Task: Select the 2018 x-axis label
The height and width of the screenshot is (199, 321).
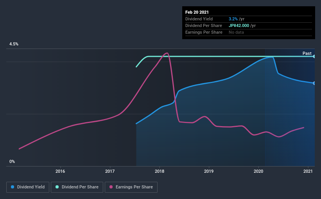Action: (x=160, y=171)
